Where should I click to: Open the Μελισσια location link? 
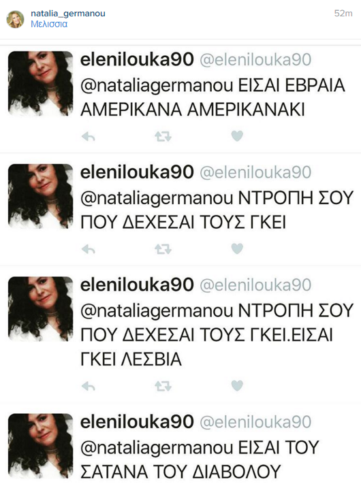coord(49,24)
